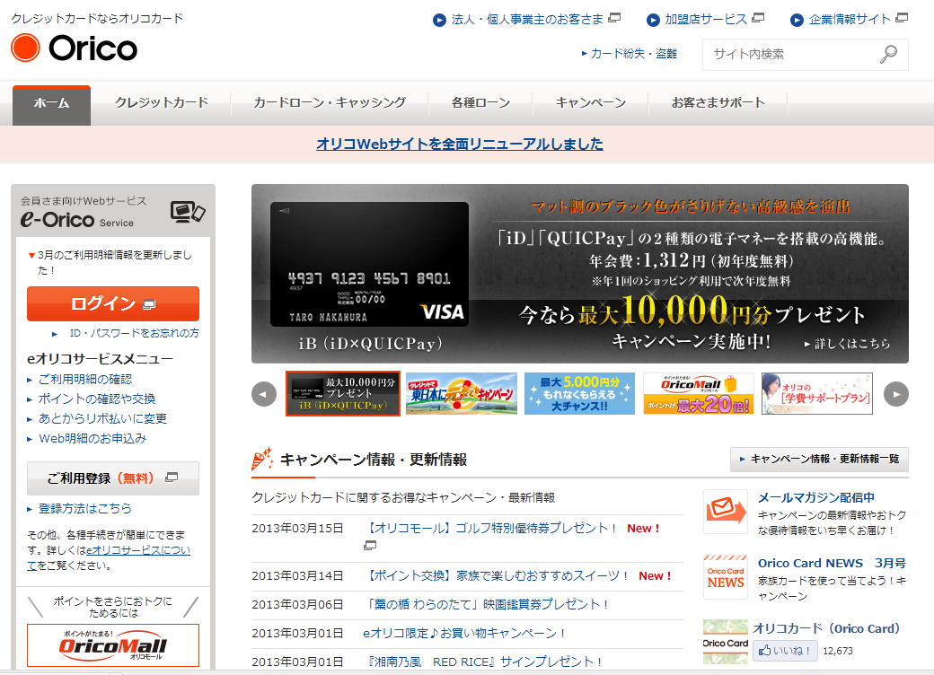Screen dimensions: 934x675
Task: Open 企業情報サイト link
Action: (850, 20)
